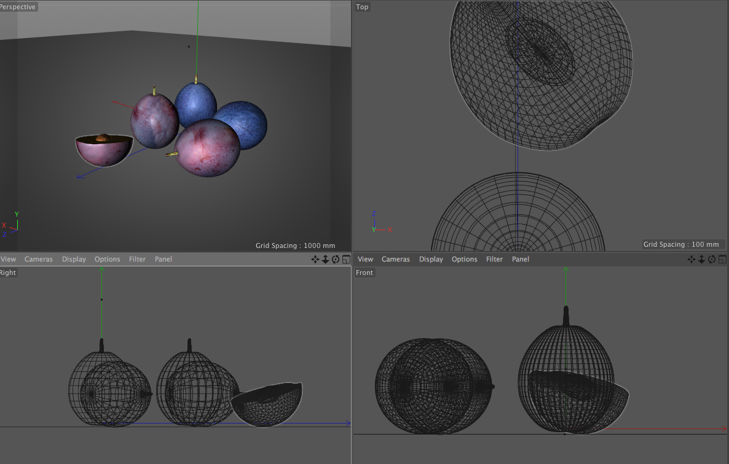Open the Display menu in Front viewport

coord(431,260)
